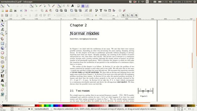This screenshot has width=197, height=111.
Task: Click the zoom percentage field
Action: coord(189,109)
